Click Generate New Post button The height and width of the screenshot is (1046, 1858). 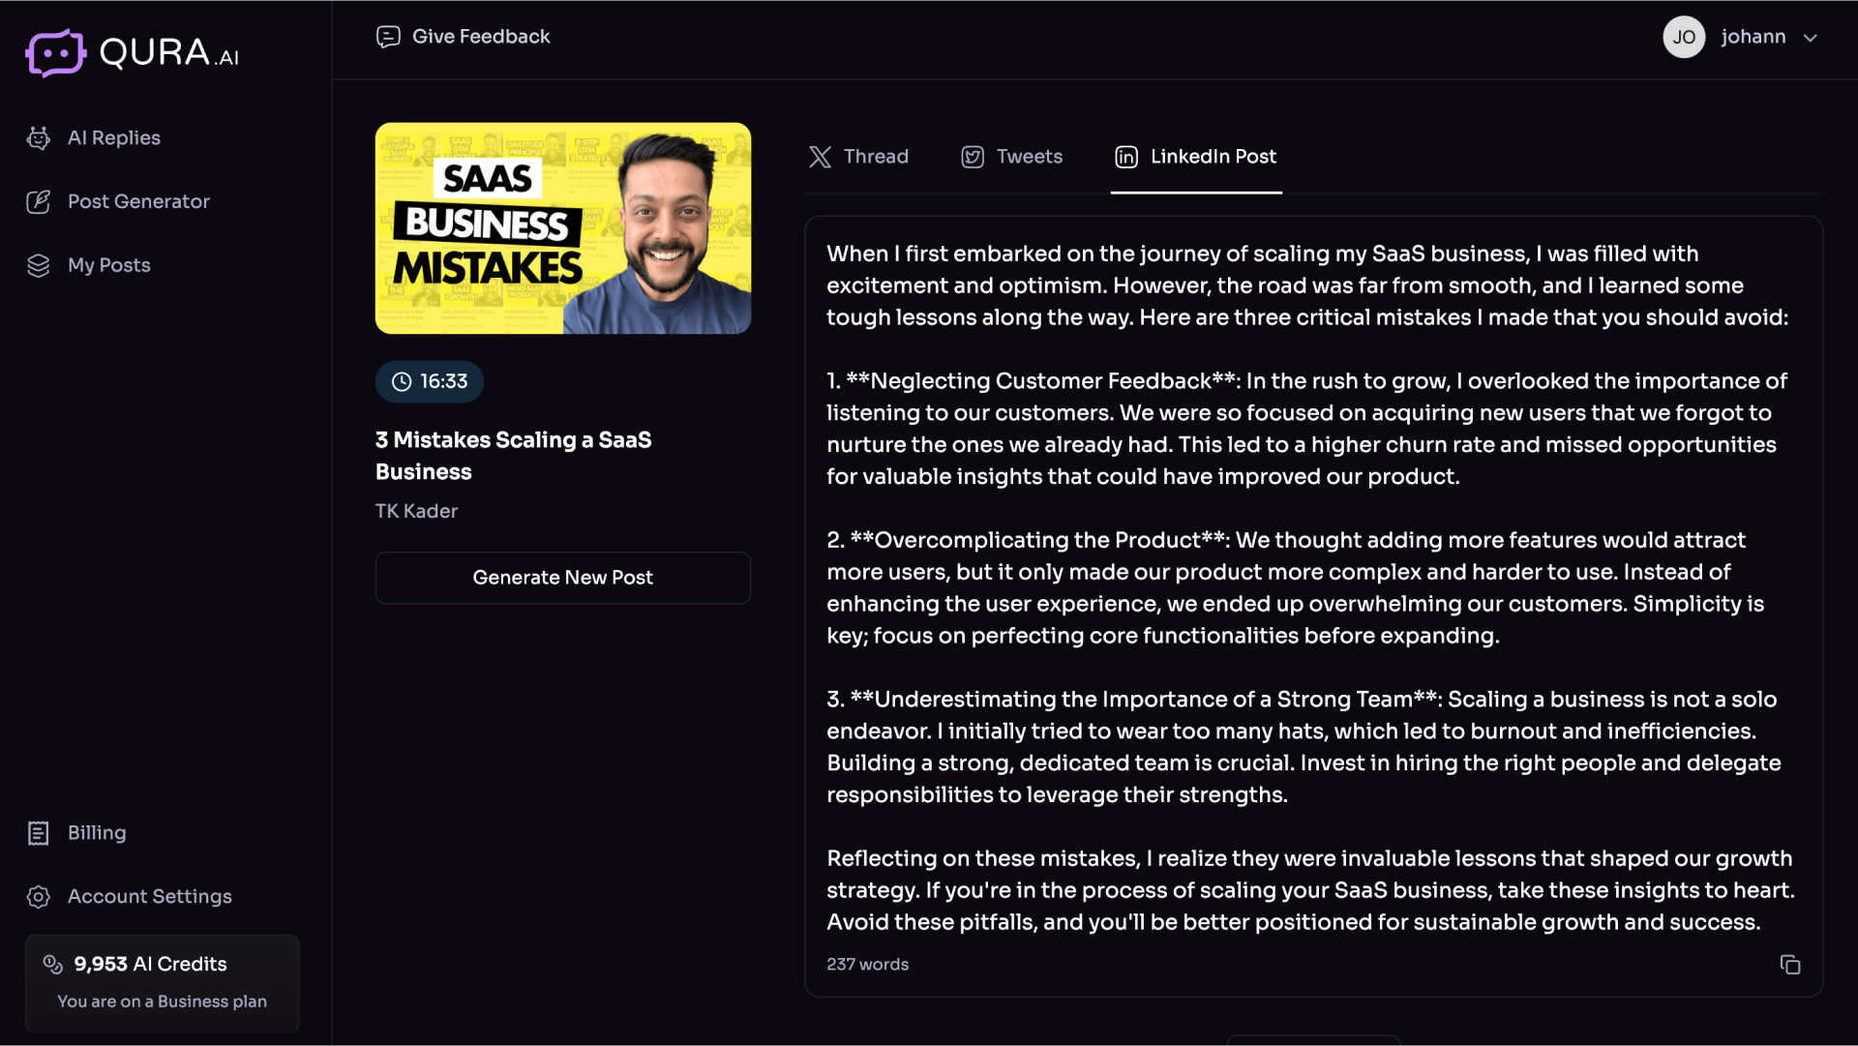click(563, 578)
